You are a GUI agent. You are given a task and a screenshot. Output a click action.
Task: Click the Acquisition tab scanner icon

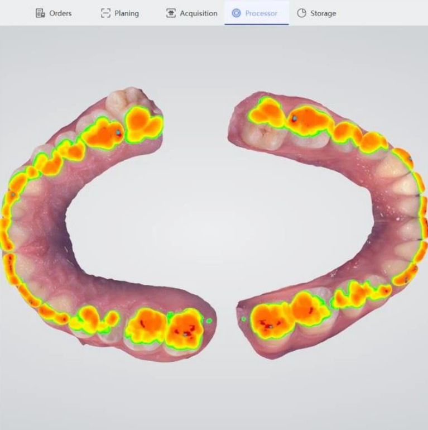pos(171,13)
